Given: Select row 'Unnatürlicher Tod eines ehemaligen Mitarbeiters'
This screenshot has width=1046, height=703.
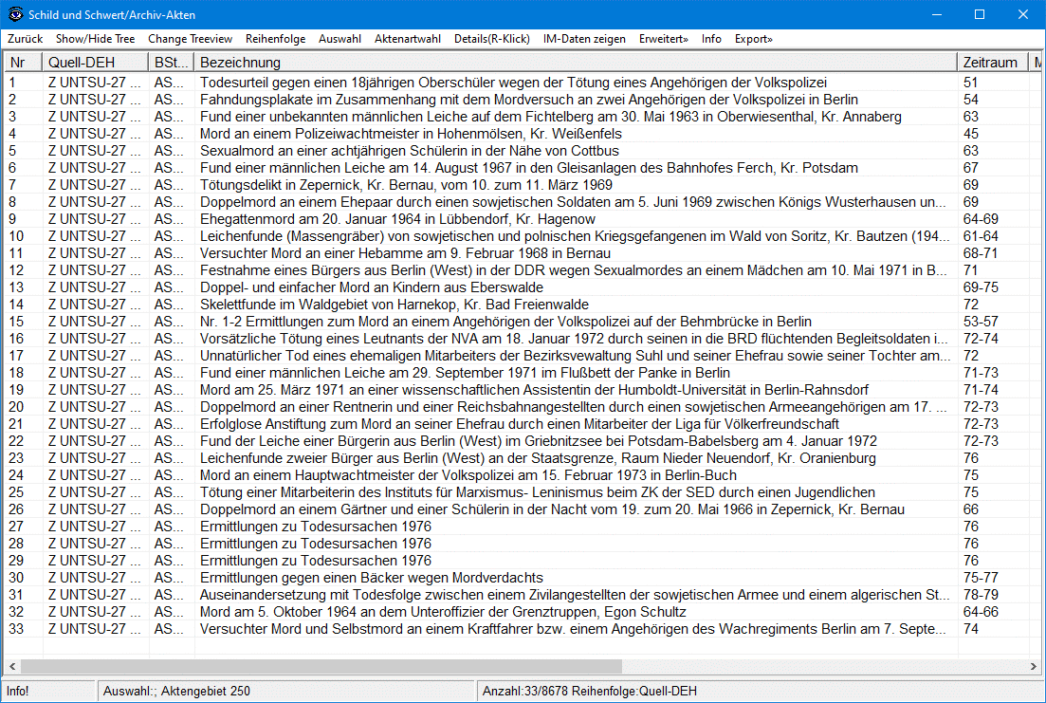Looking at the screenshot, I should 522,356.
